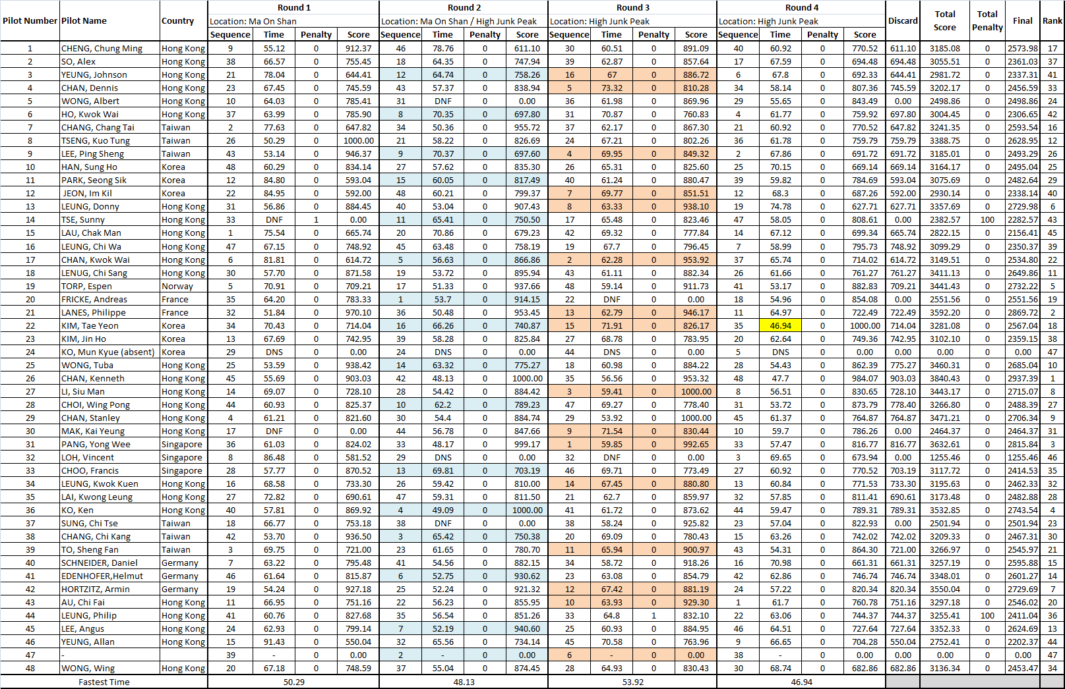Click the Pilot Name column header
The width and height of the screenshot is (1065, 689).
(84, 21)
